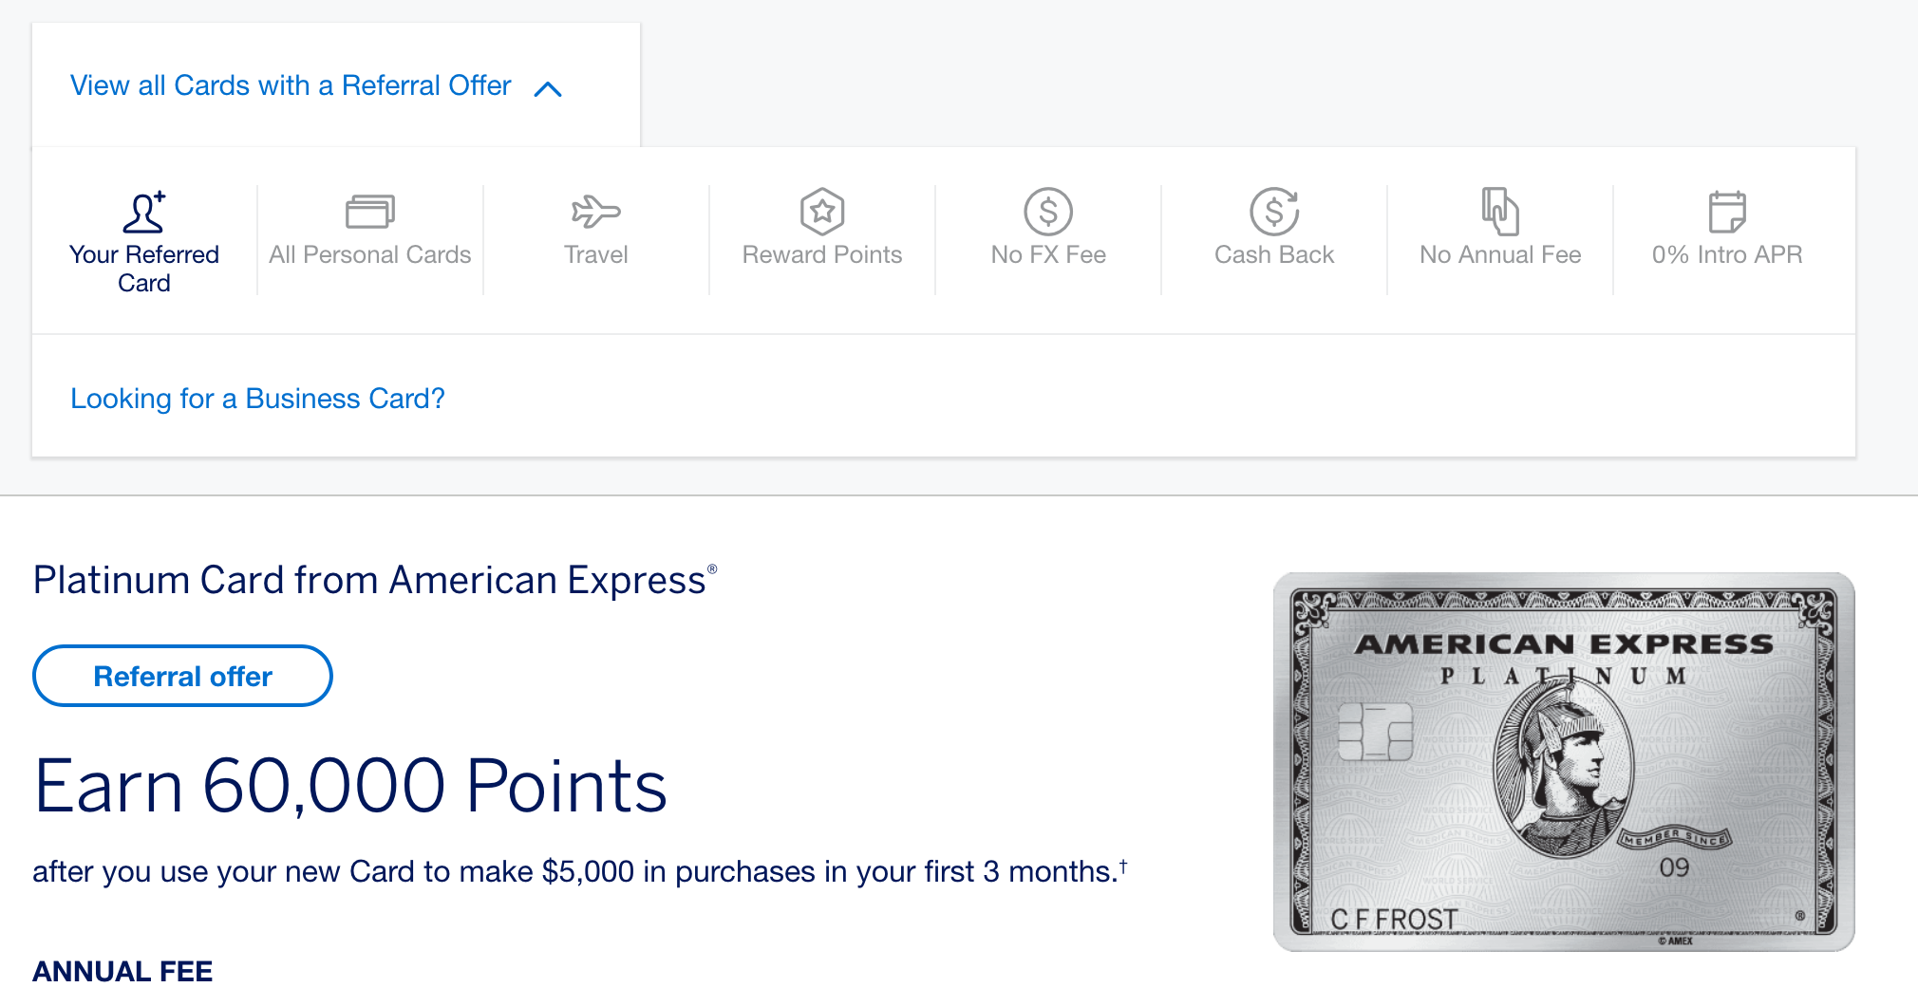Open the Reward Points filter label

(822, 254)
